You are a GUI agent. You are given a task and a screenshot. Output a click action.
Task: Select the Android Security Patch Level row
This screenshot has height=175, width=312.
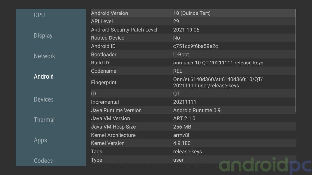pos(193,30)
